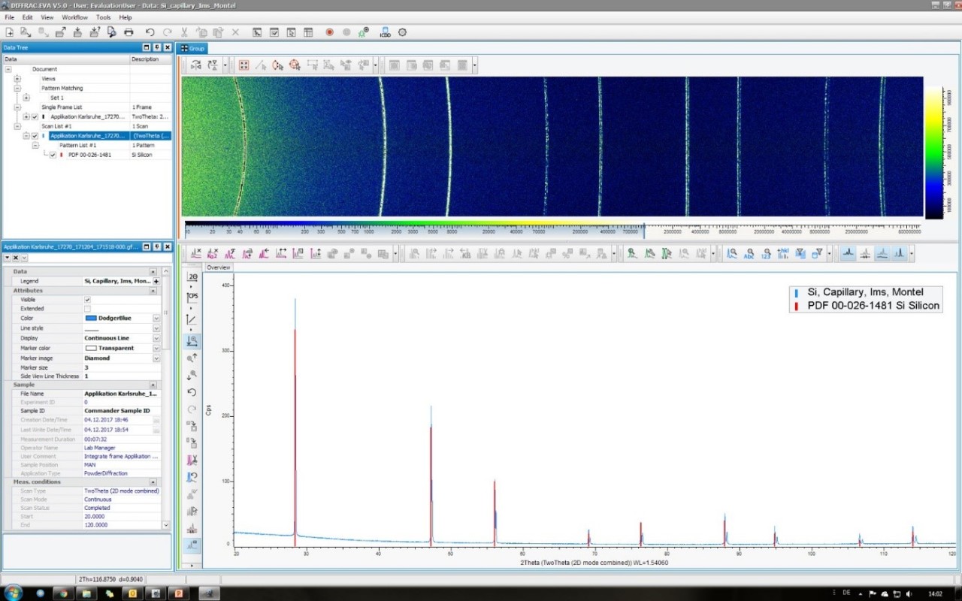Click the Strip K-alpha2 tool icon
The width and height of the screenshot is (962, 601).
point(213,254)
